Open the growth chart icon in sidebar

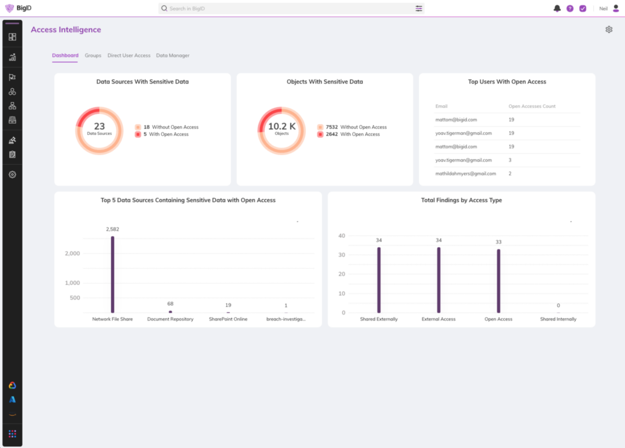pyautogui.click(x=12, y=57)
